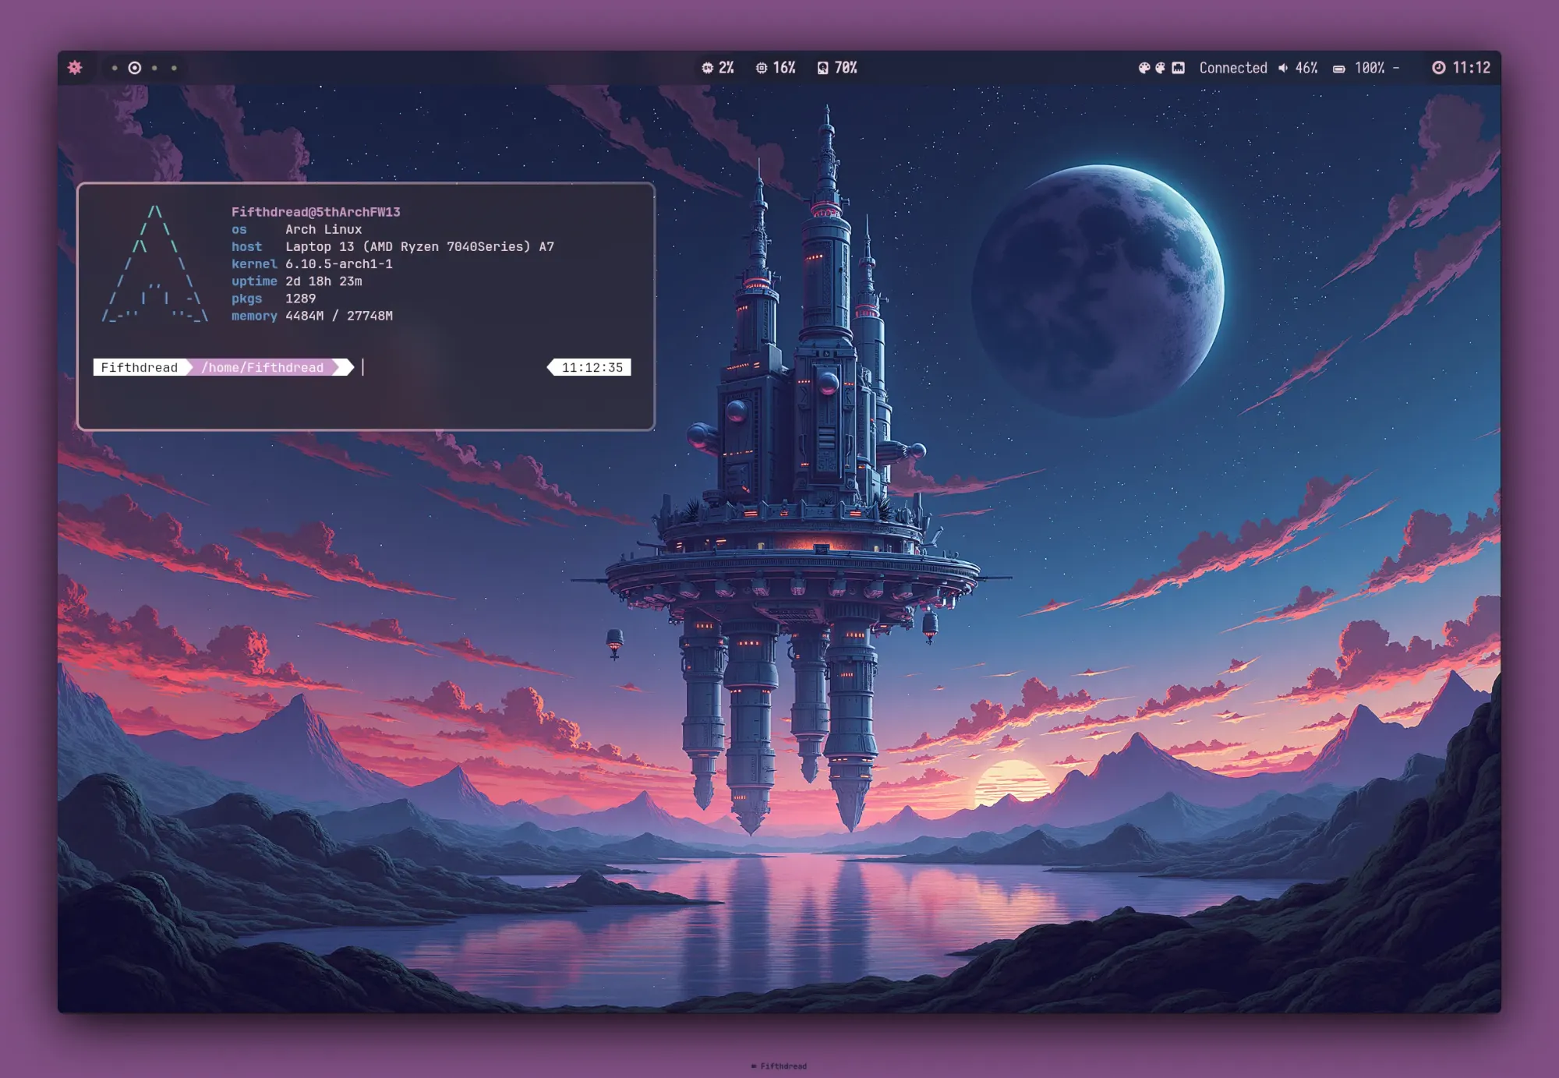
Task: Click the memory usage icon showing 16%
Action: tap(762, 68)
